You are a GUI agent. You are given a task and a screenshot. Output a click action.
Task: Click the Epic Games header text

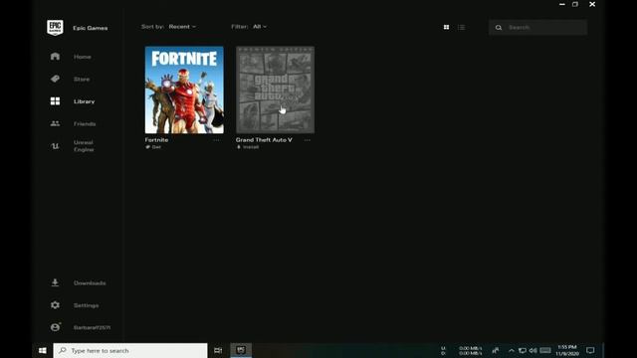[x=91, y=28]
